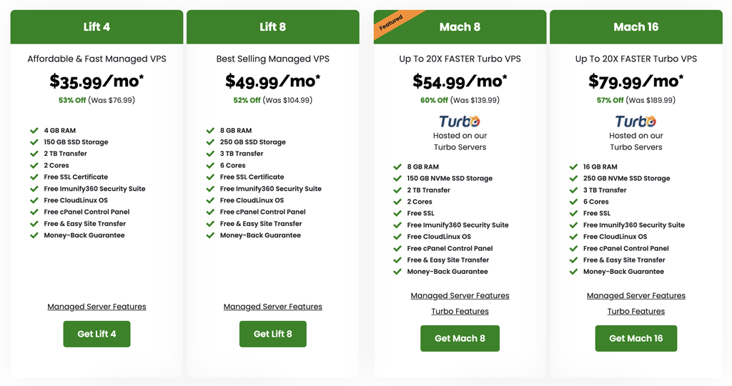Open Managed Server Features under Mach 8

click(x=460, y=295)
